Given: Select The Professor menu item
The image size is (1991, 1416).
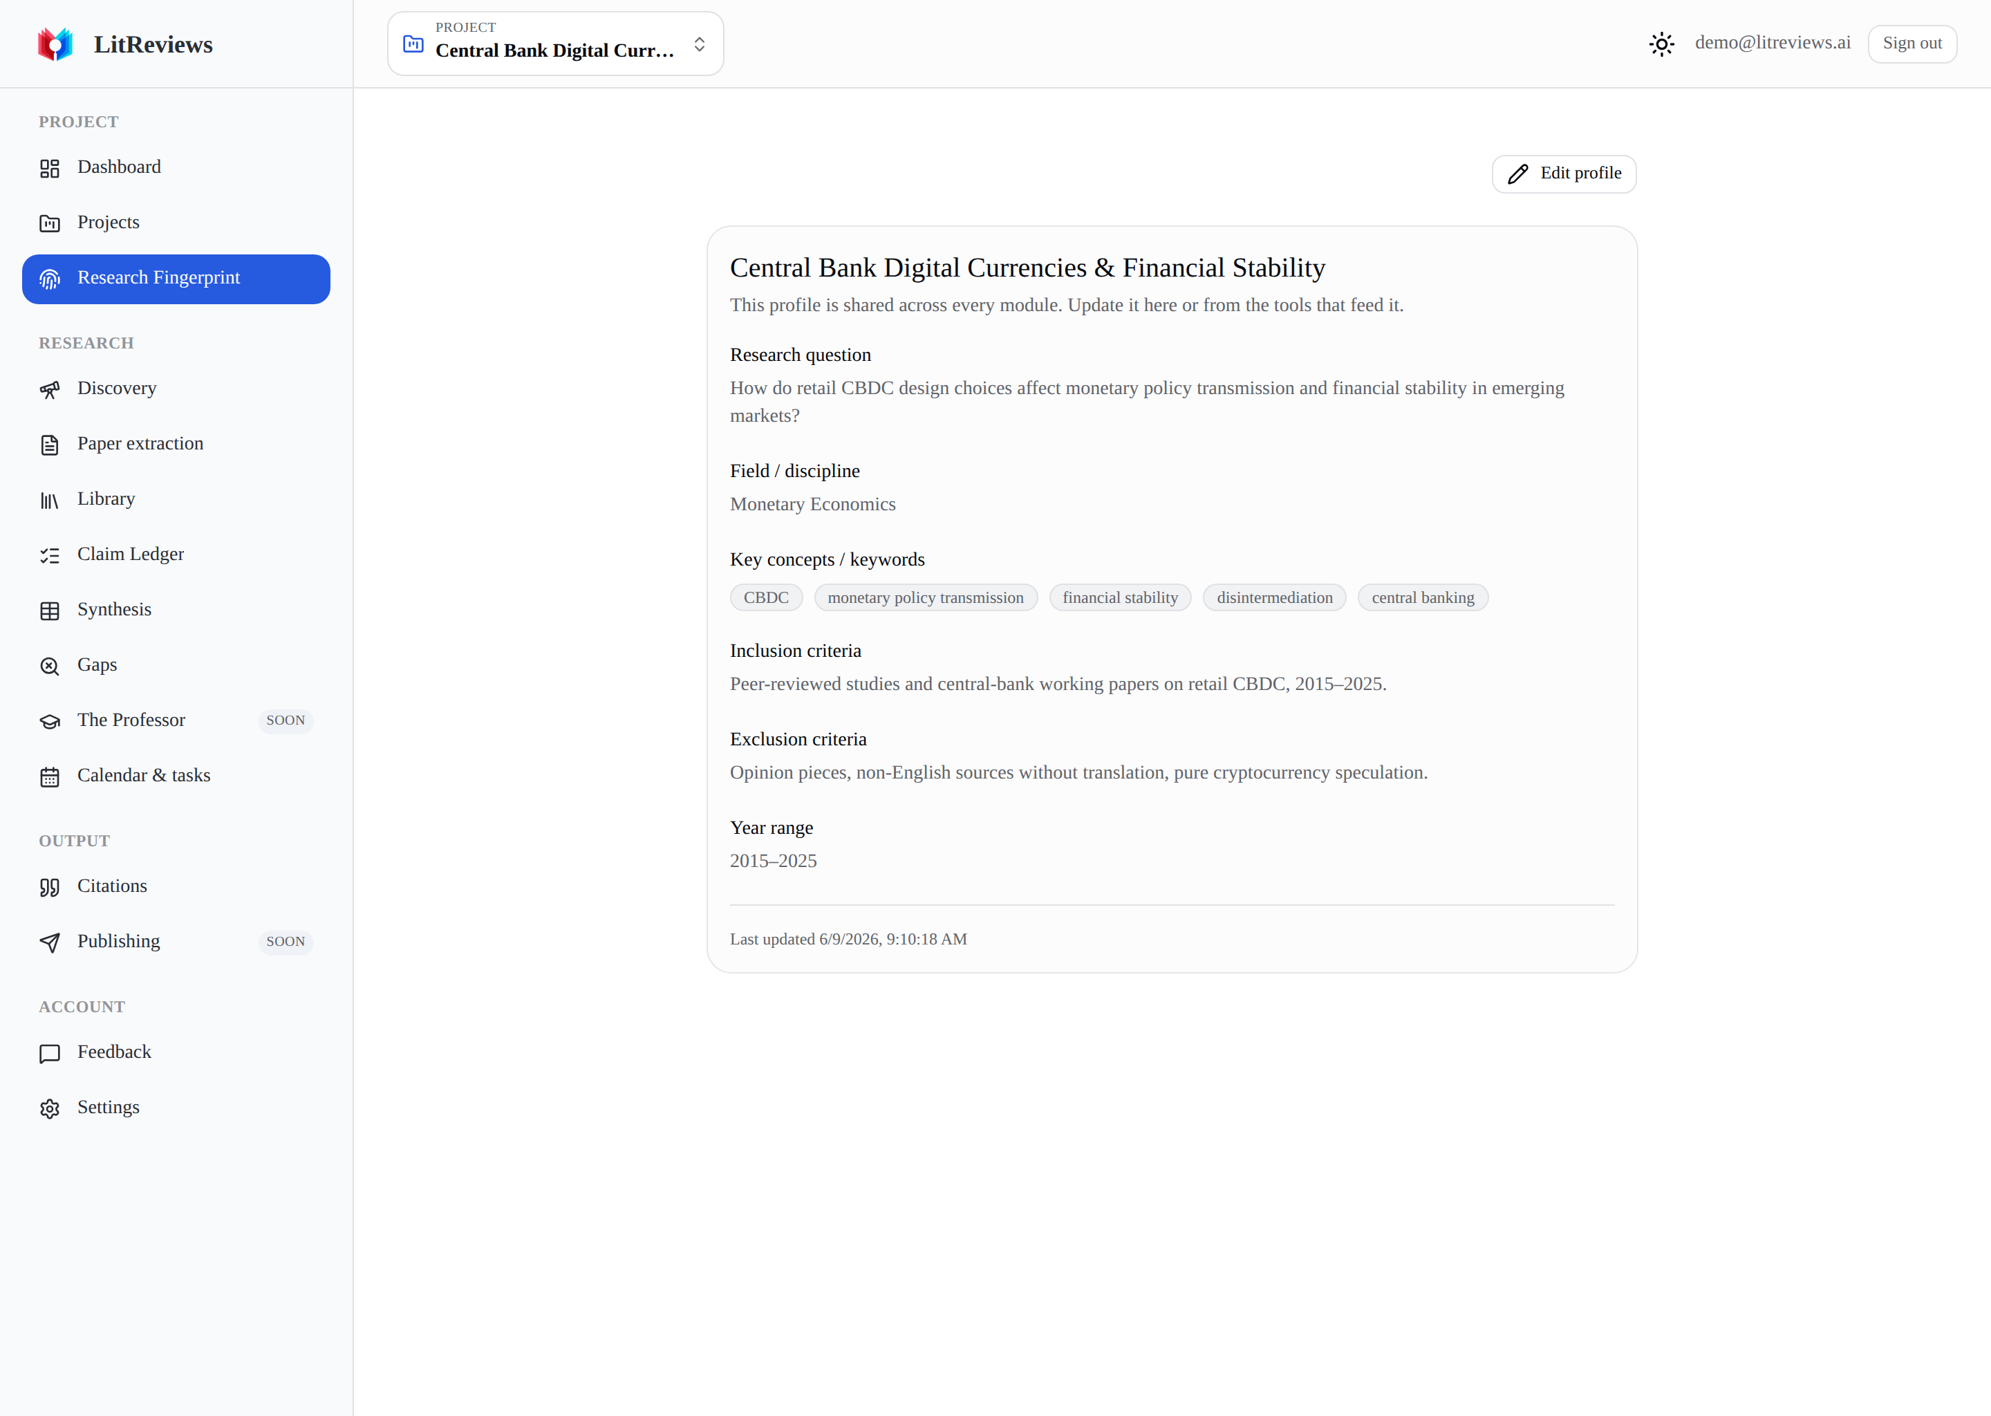Looking at the screenshot, I should point(176,721).
